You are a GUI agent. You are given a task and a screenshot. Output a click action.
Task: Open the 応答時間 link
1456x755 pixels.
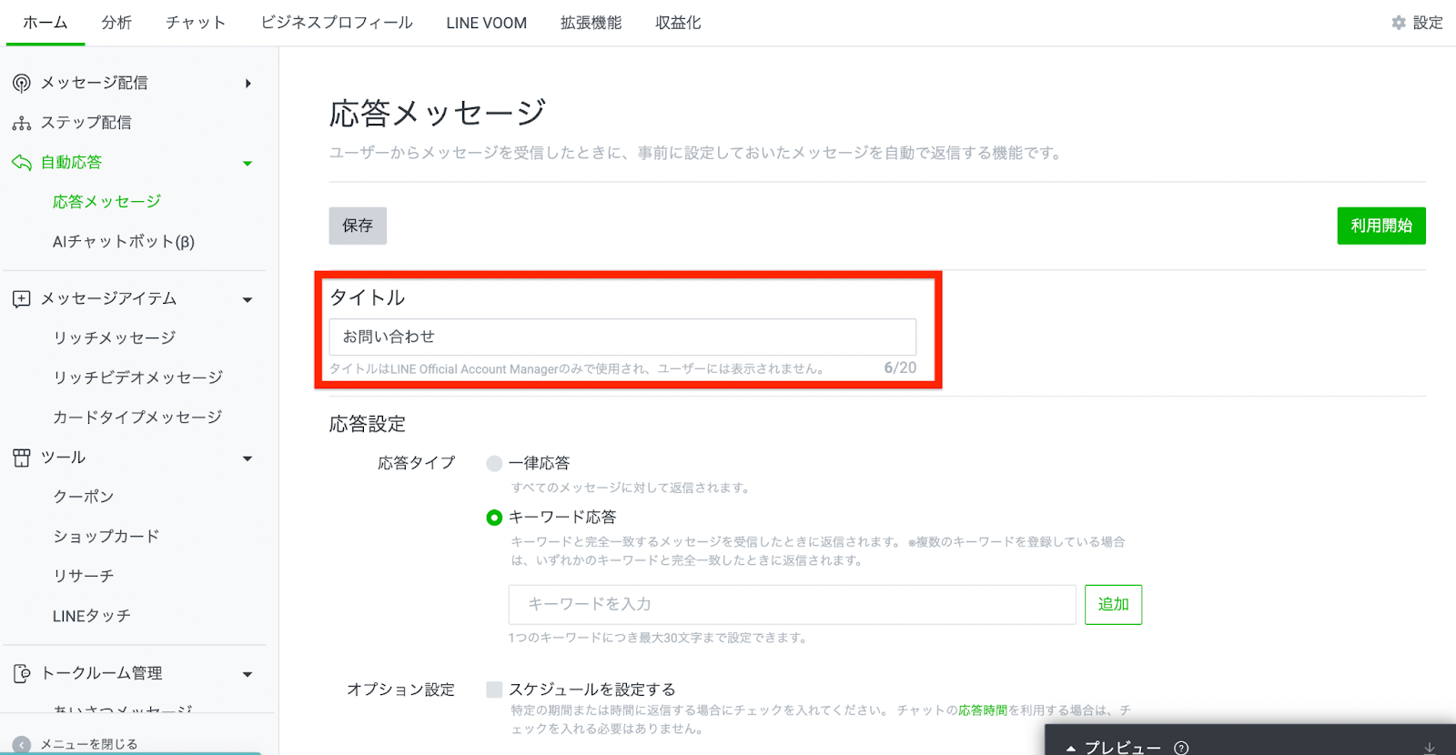coord(982,710)
